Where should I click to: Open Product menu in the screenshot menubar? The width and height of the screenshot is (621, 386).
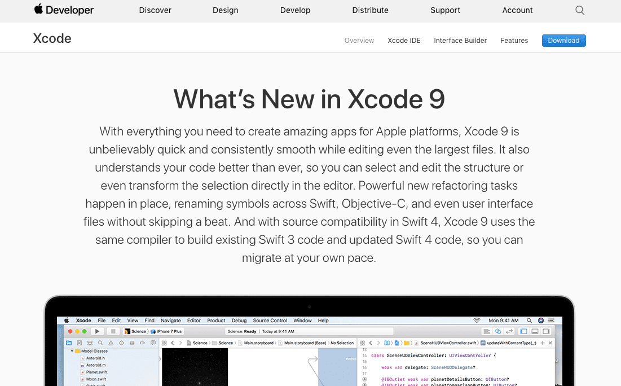coord(216,320)
